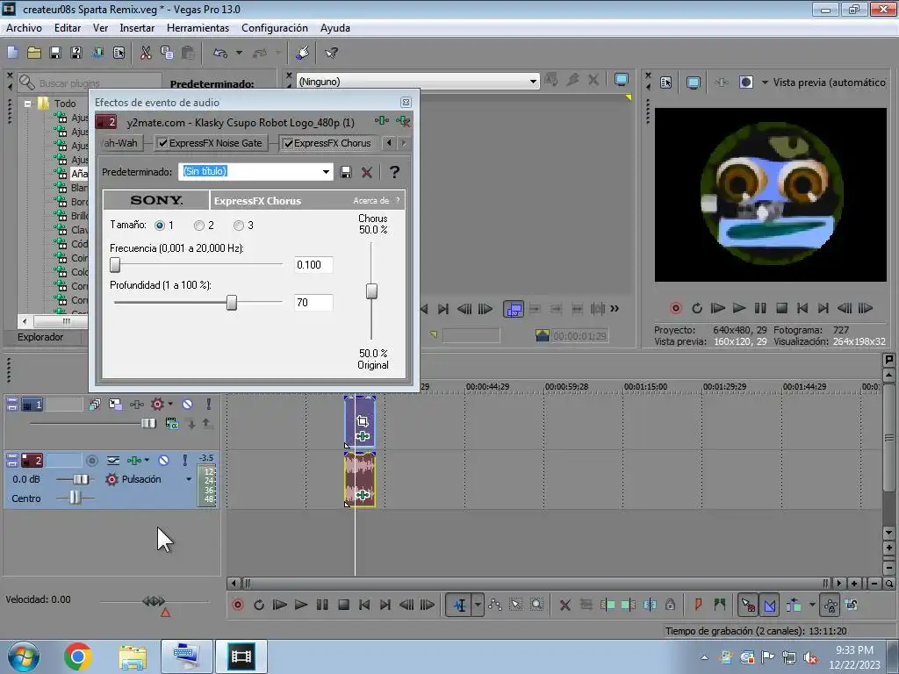Open the Predeterminado preset dropdown in Chorus dialog
This screenshot has height=674, width=899.
click(326, 171)
